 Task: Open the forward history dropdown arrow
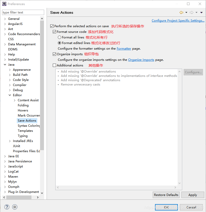click(197, 12)
